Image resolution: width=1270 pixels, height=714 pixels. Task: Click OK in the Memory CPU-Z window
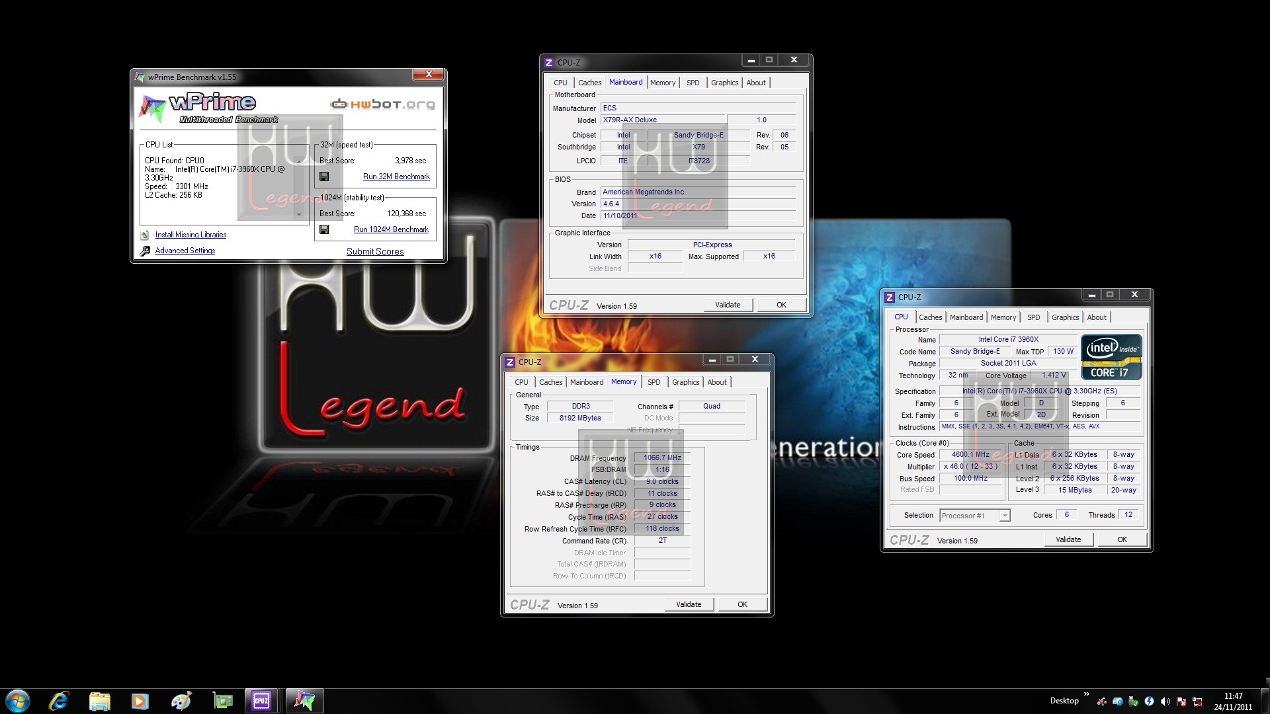742,604
